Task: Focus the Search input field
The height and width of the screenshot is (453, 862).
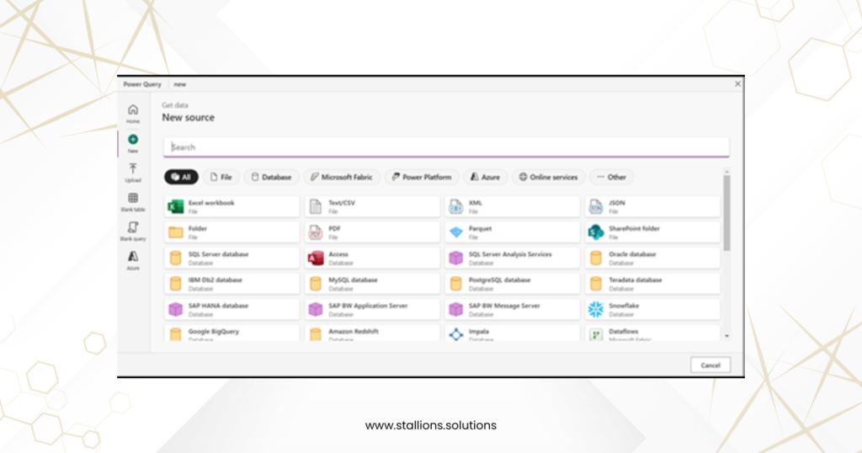Action: click(446, 147)
